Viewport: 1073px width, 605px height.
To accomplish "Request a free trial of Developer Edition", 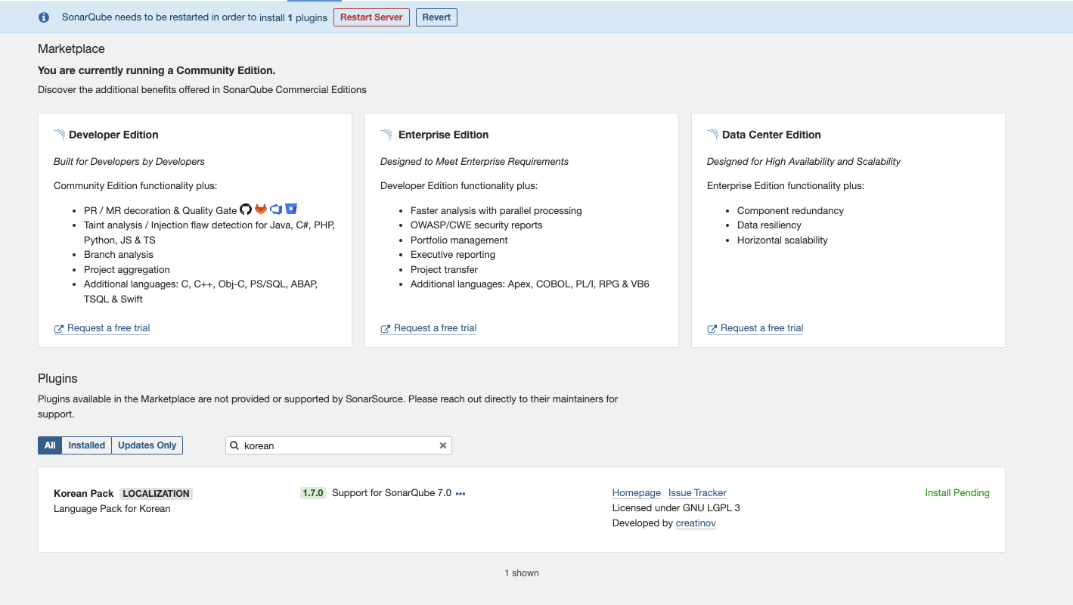I will 109,328.
